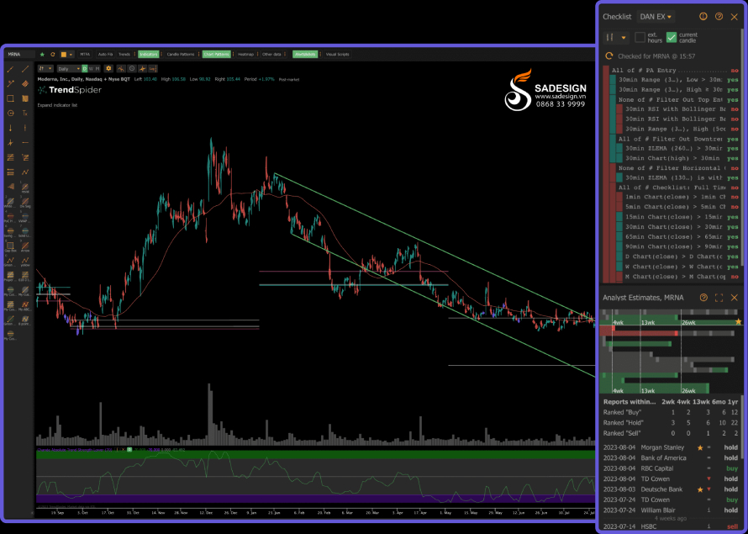Close the Checklist panel
The height and width of the screenshot is (534, 748).
[735, 17]
